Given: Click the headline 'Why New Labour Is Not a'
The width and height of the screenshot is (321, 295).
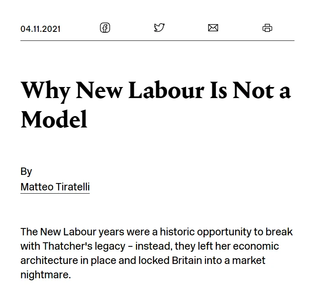Looking at the screenshot, I should (x=156, y=91).
